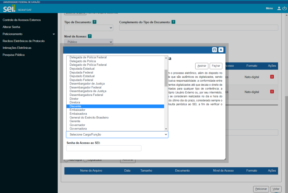
Task: Open Intimações Eletrônicas in the sidebar
Action: click(17, 48)
